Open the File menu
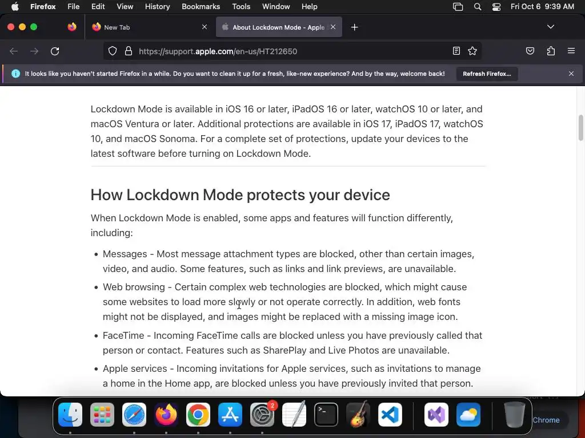The image size is (585, 438). pyautogui.click(x=74, y=6)
